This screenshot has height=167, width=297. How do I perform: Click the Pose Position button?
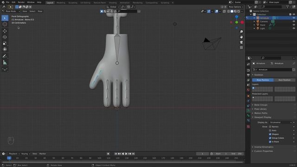263,80
